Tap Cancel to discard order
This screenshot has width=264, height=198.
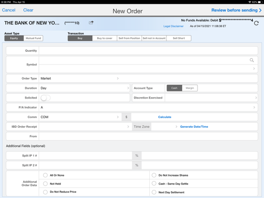tap(9, 10)
